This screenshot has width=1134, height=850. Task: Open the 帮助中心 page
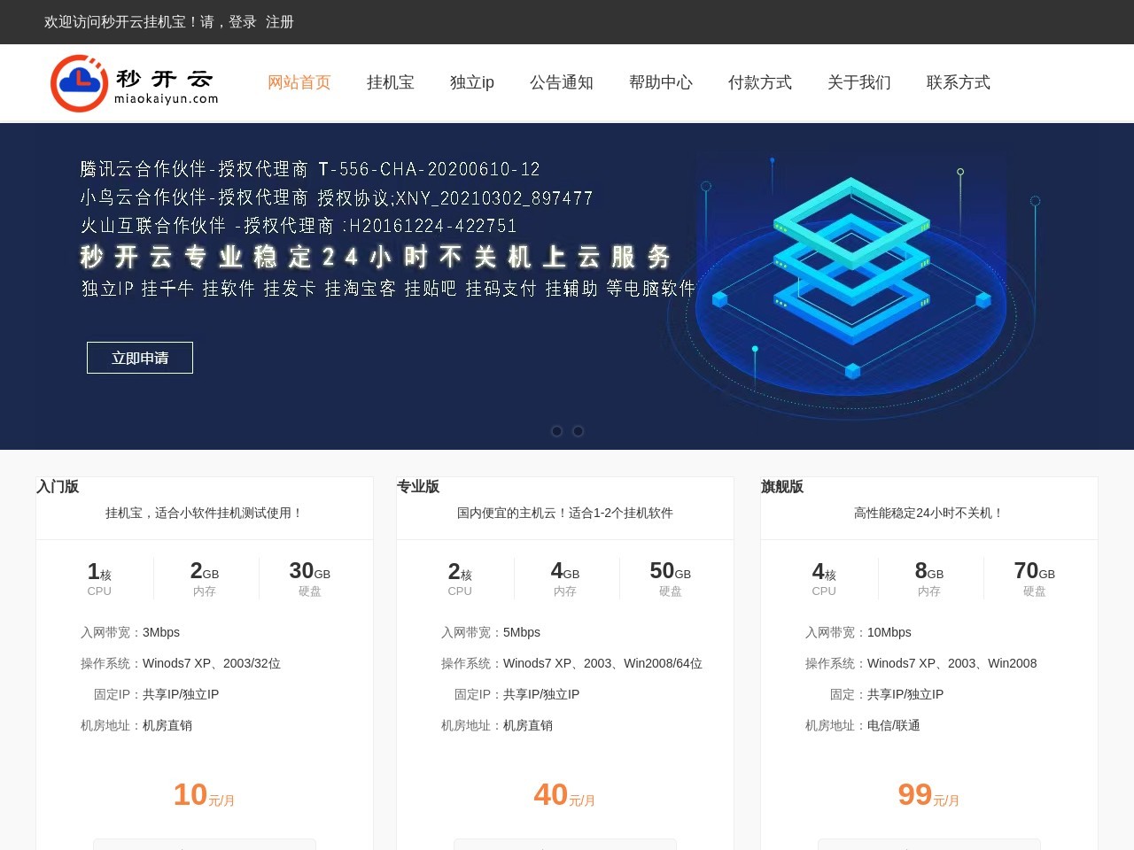click(x=661, y=82)
